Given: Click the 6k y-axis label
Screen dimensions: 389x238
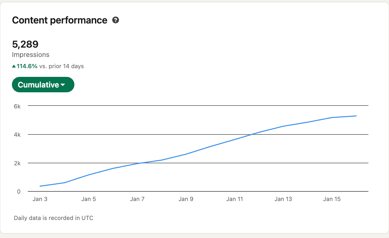Looking at the screenshot, I should point(17,106).
